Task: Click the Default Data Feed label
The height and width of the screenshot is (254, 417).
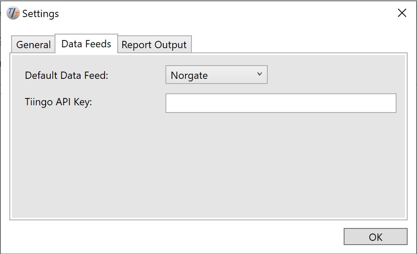Action: tap(67, 75)
